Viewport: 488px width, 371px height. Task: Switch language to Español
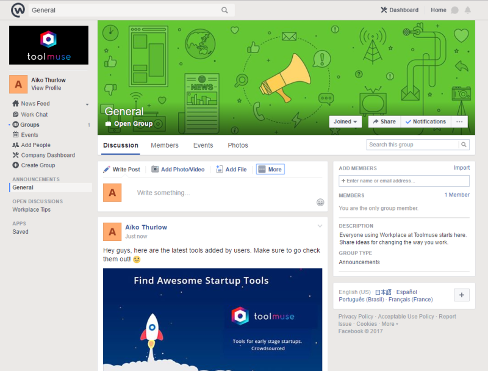(406, 292)
